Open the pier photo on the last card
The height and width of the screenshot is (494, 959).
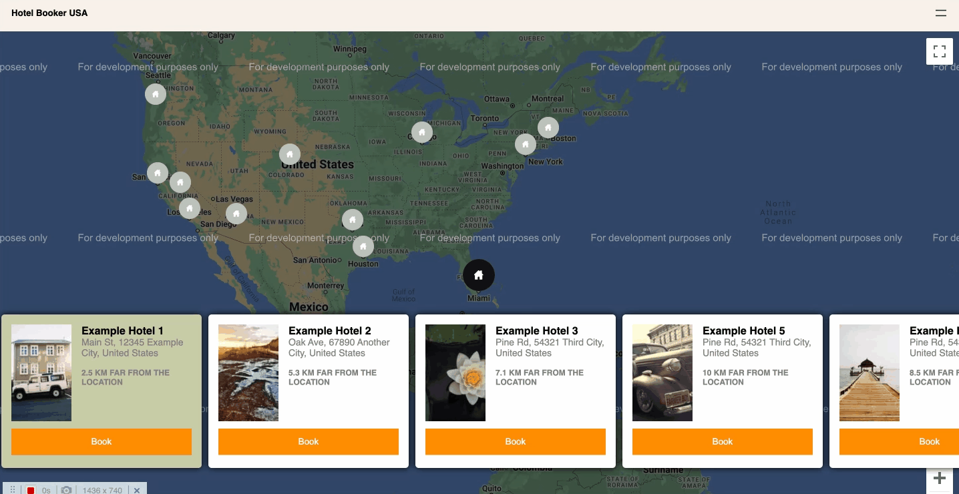coord(870,373)
